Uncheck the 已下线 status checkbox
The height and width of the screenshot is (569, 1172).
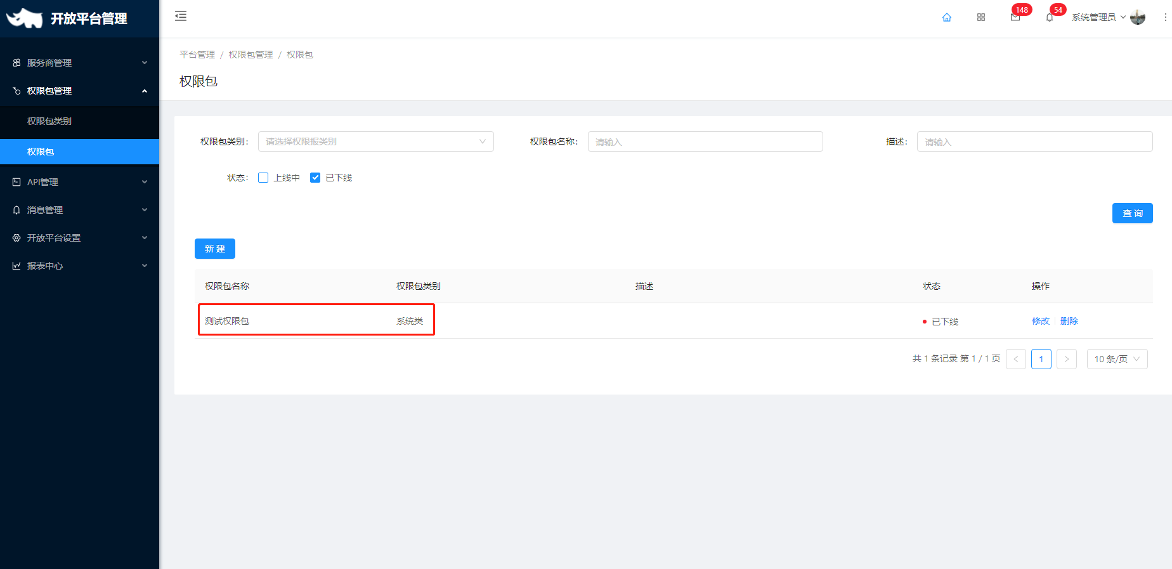315,178
